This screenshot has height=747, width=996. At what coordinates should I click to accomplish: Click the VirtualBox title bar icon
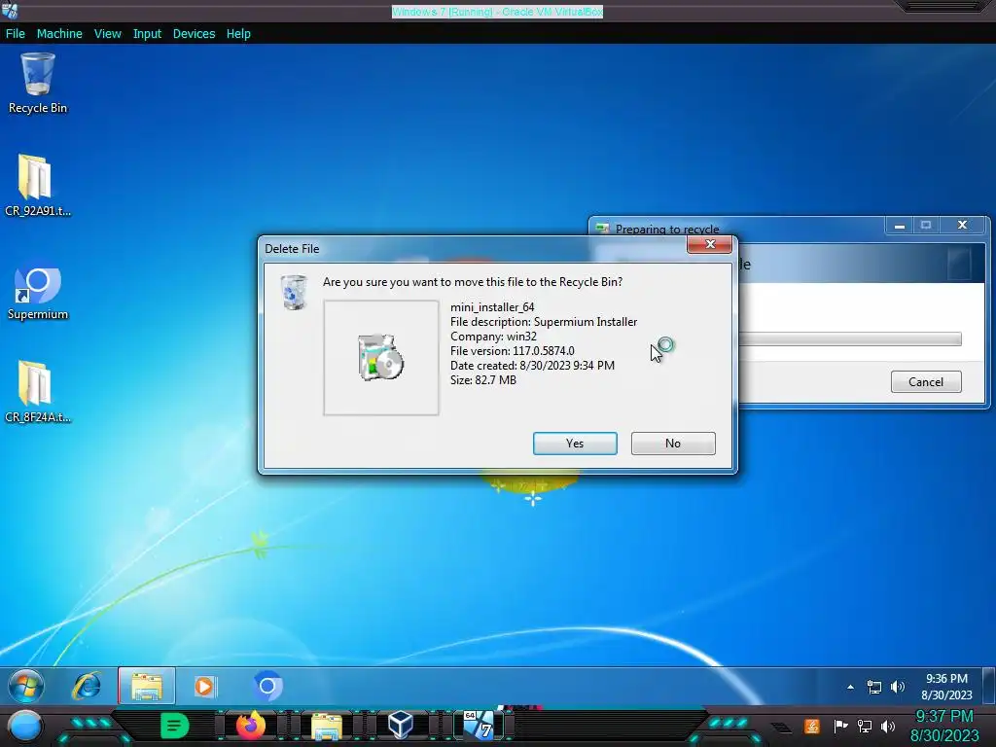point(10,11)
